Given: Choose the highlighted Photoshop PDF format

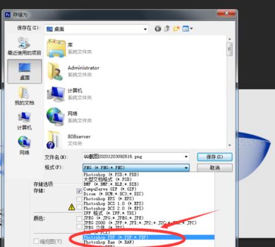Looking at the screenshot, I should tap(149, 237).
